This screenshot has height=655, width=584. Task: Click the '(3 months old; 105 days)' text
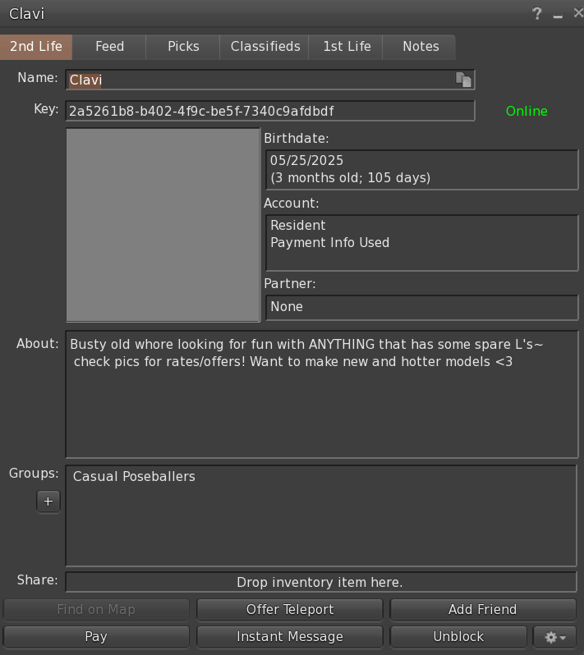[x=350, y=178]
